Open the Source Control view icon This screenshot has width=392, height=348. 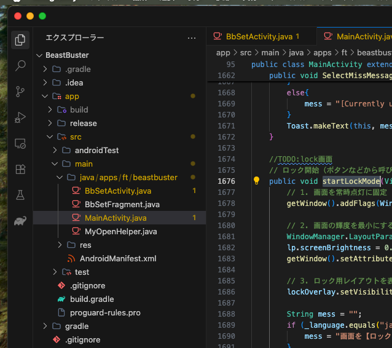[x=20, y=92]
